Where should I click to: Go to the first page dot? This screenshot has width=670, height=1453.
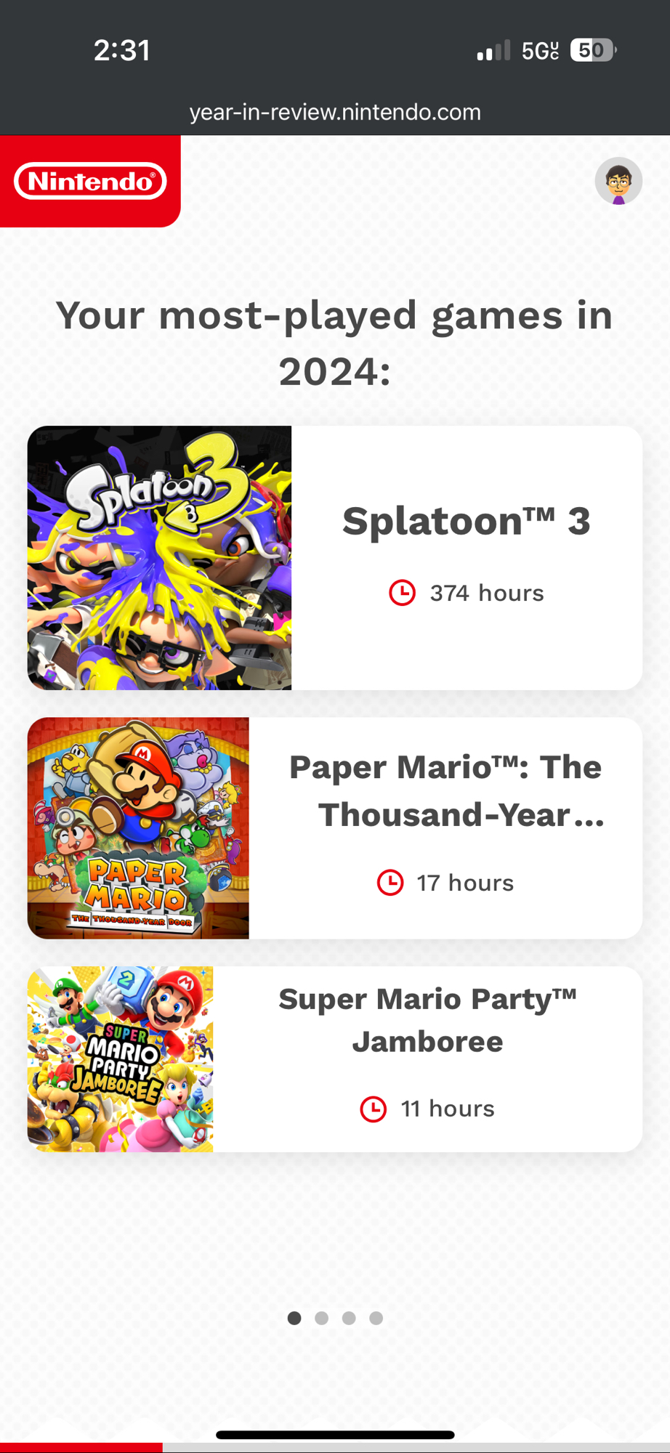294,1318
